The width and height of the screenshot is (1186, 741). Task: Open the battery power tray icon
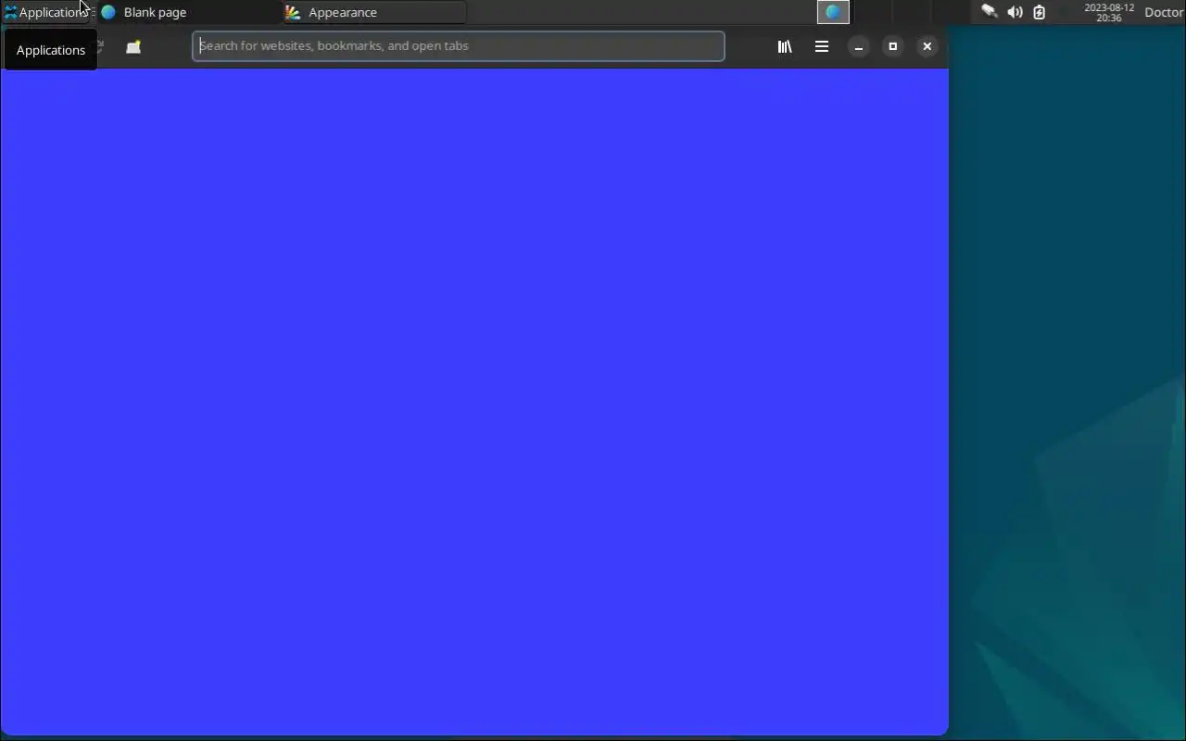(1040, 12)
